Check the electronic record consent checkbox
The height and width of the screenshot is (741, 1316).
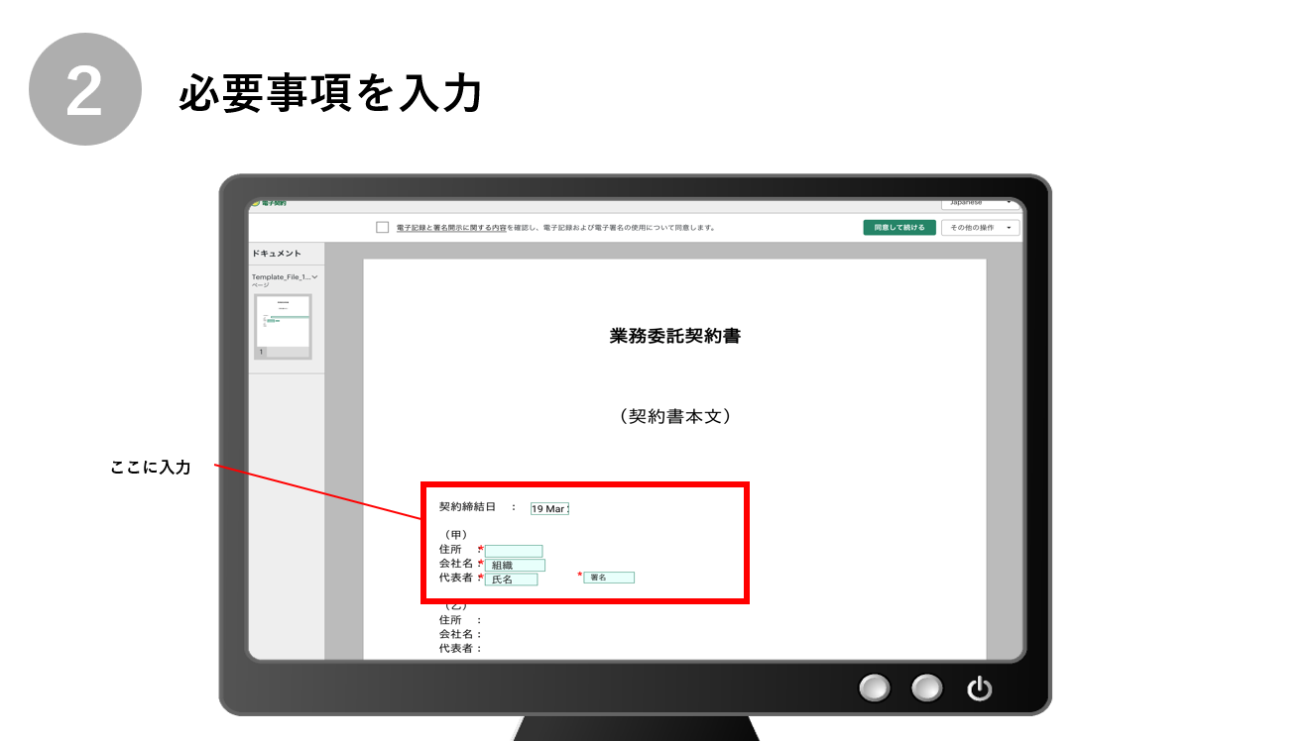[x=382, y=228]
